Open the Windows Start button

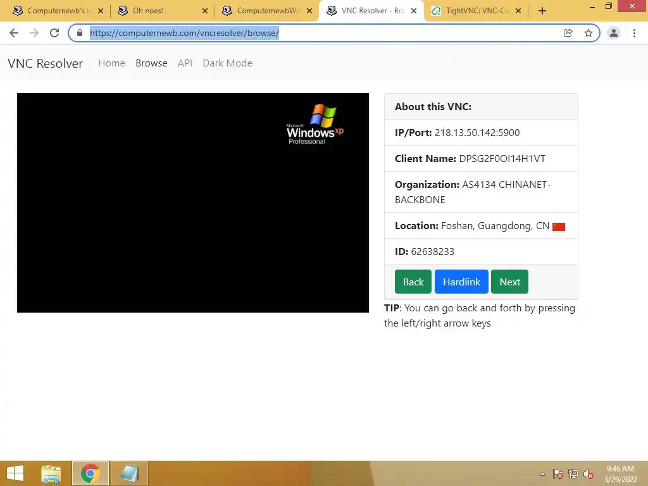pyautogui.click(x=15, y=473)
